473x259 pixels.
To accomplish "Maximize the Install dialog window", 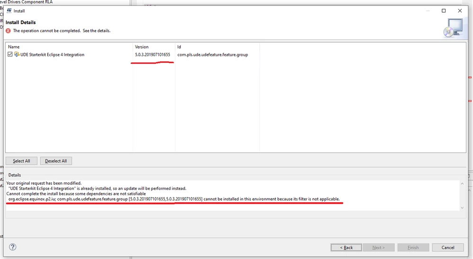I will tap(444, 11).
